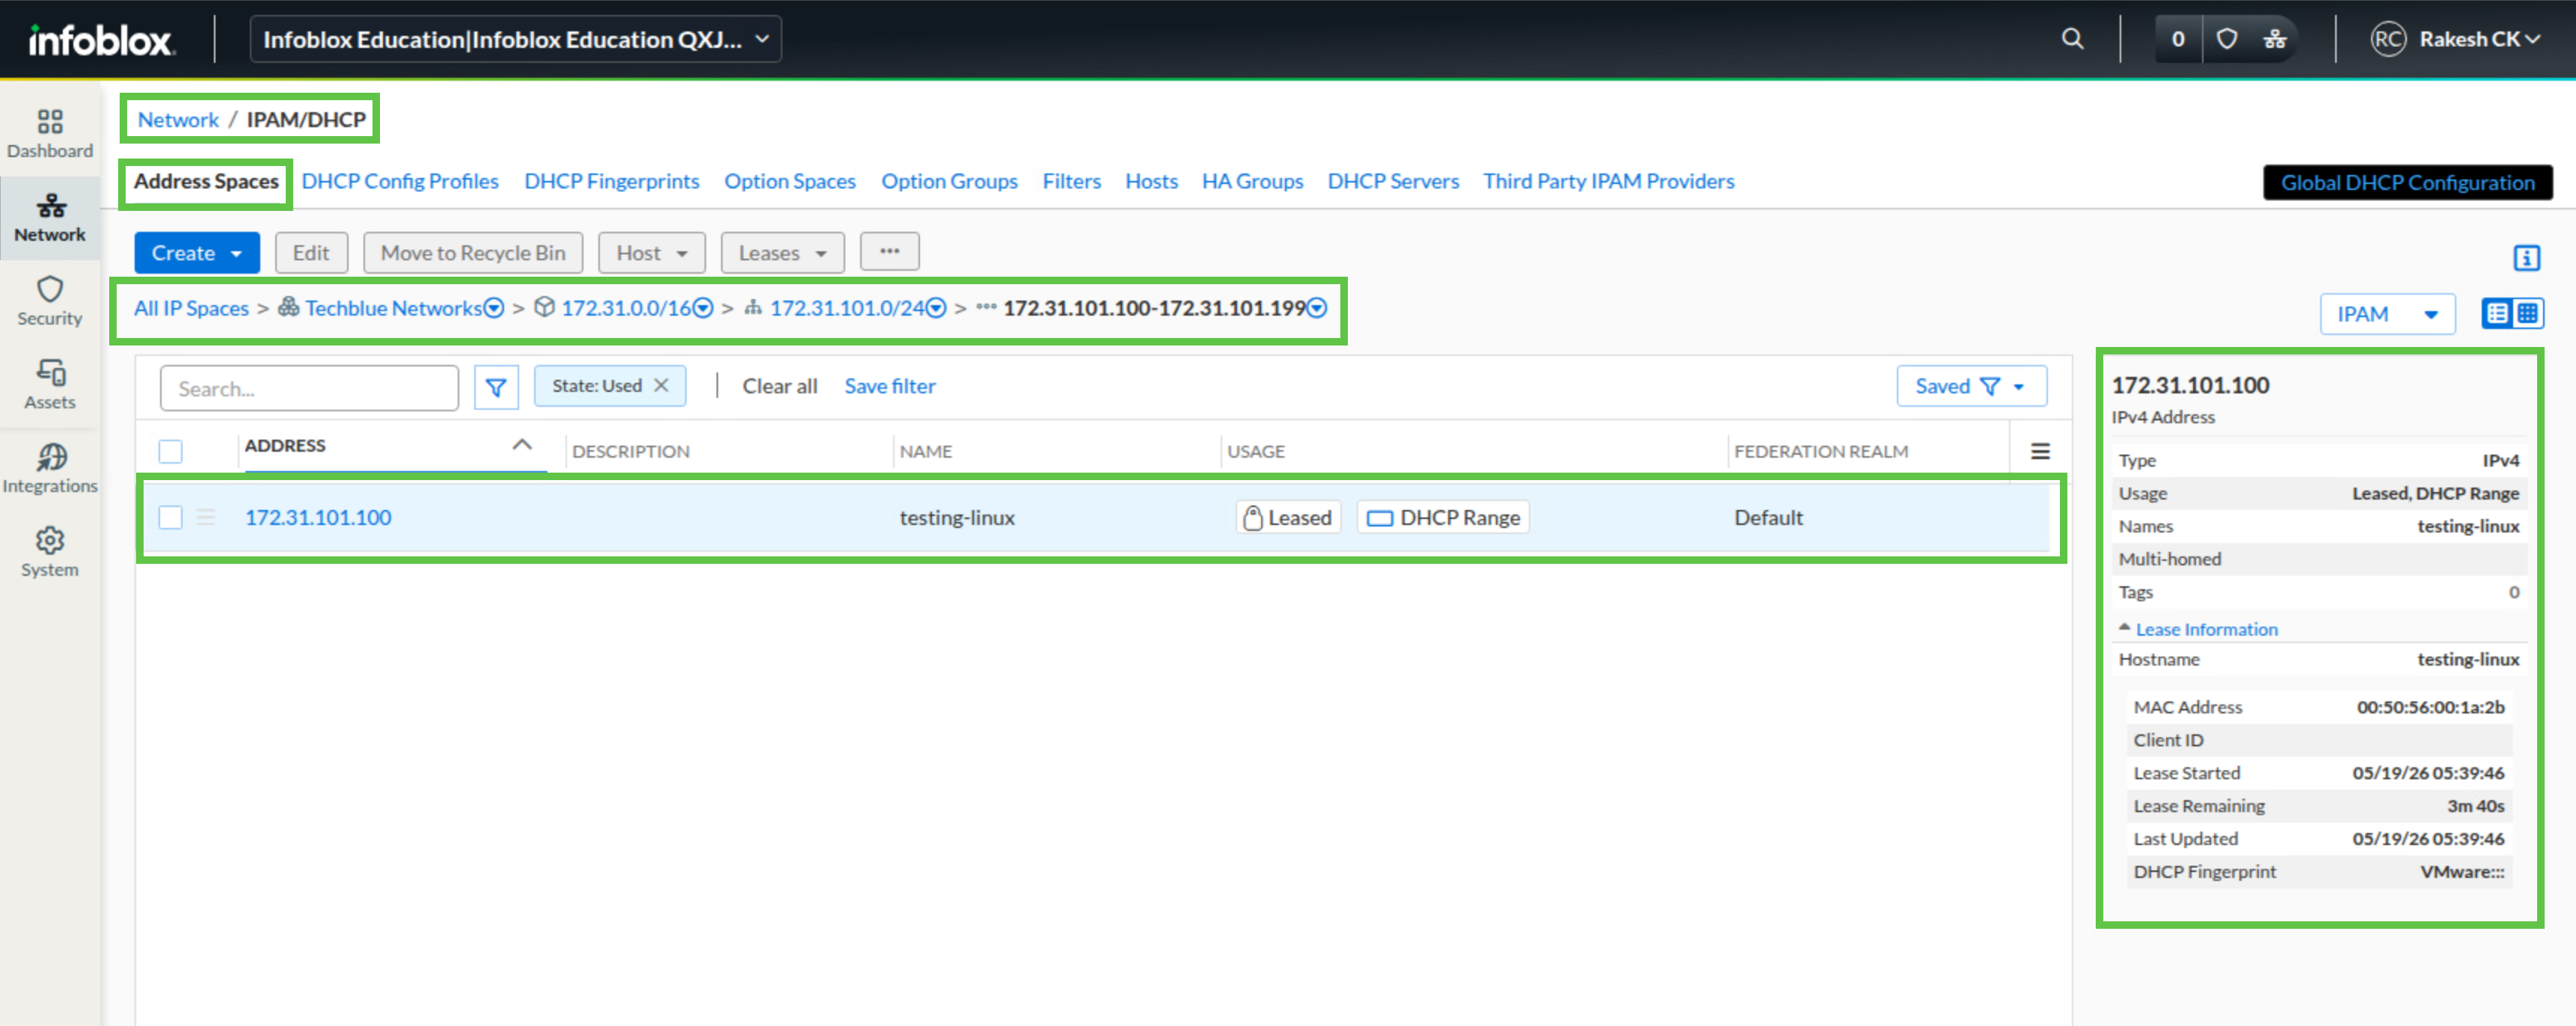2576x1026 pixels.
Task: Select the Address Spaces tab
Action: [x=206, y=181]
